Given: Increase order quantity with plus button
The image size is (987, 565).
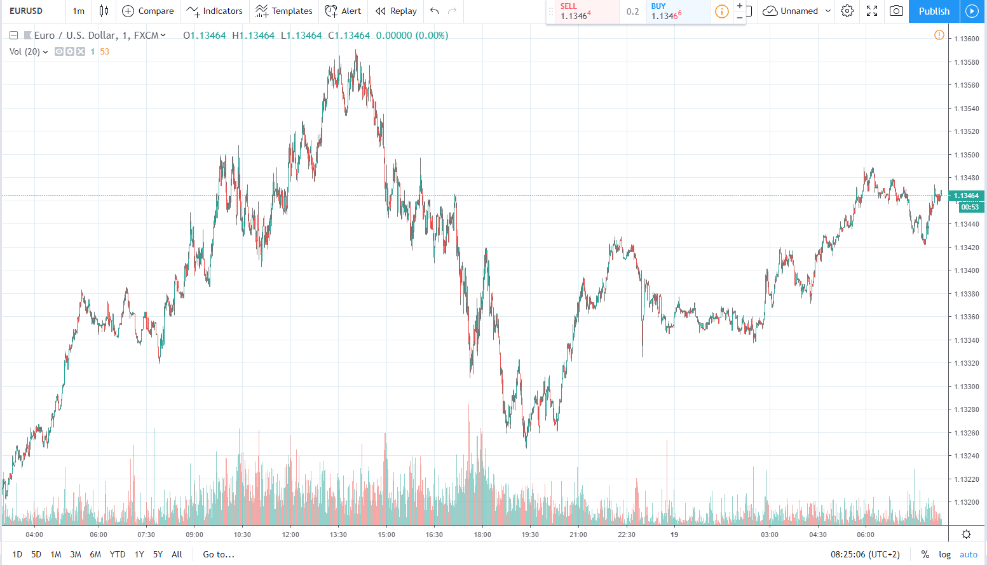Looking at the screenshot, I should point(740,6).
